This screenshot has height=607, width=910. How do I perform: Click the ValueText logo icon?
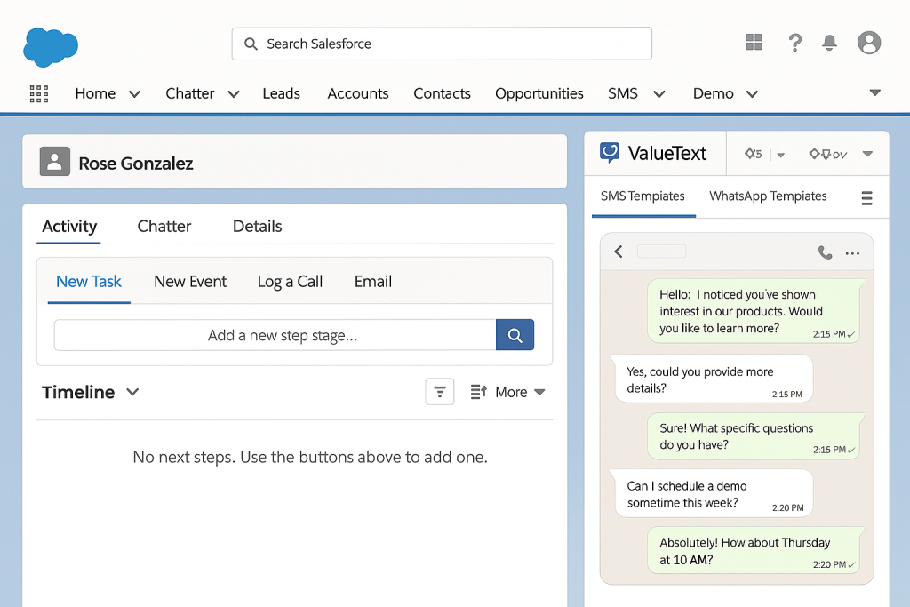tap(610, 153)
